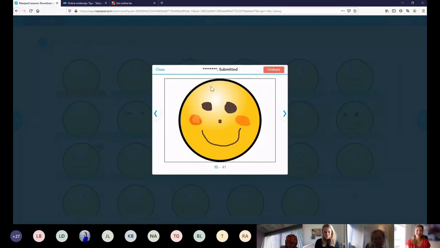This screenshot has width=440, height=248.
Task: Click the screenshot crop extension icon
Action: pos(407,11)
